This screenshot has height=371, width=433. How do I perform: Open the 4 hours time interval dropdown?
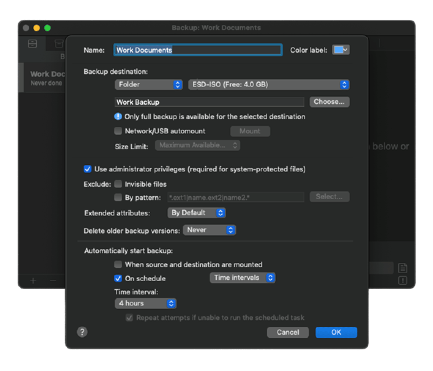click(145, 303)
